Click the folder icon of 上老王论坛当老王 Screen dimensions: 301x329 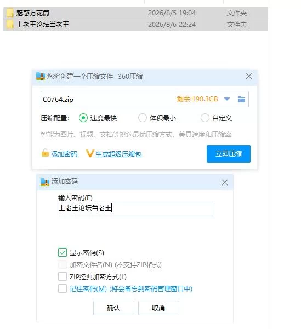tap(10, 24)
